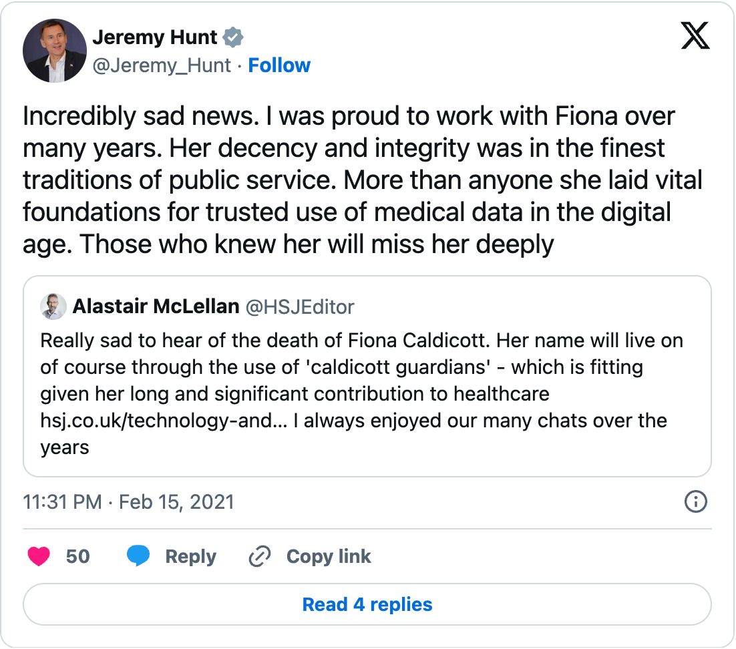The height and width of the screenshot is (649, 736).
Task: Click the Reply text label
Action: (x=191, y=556)
